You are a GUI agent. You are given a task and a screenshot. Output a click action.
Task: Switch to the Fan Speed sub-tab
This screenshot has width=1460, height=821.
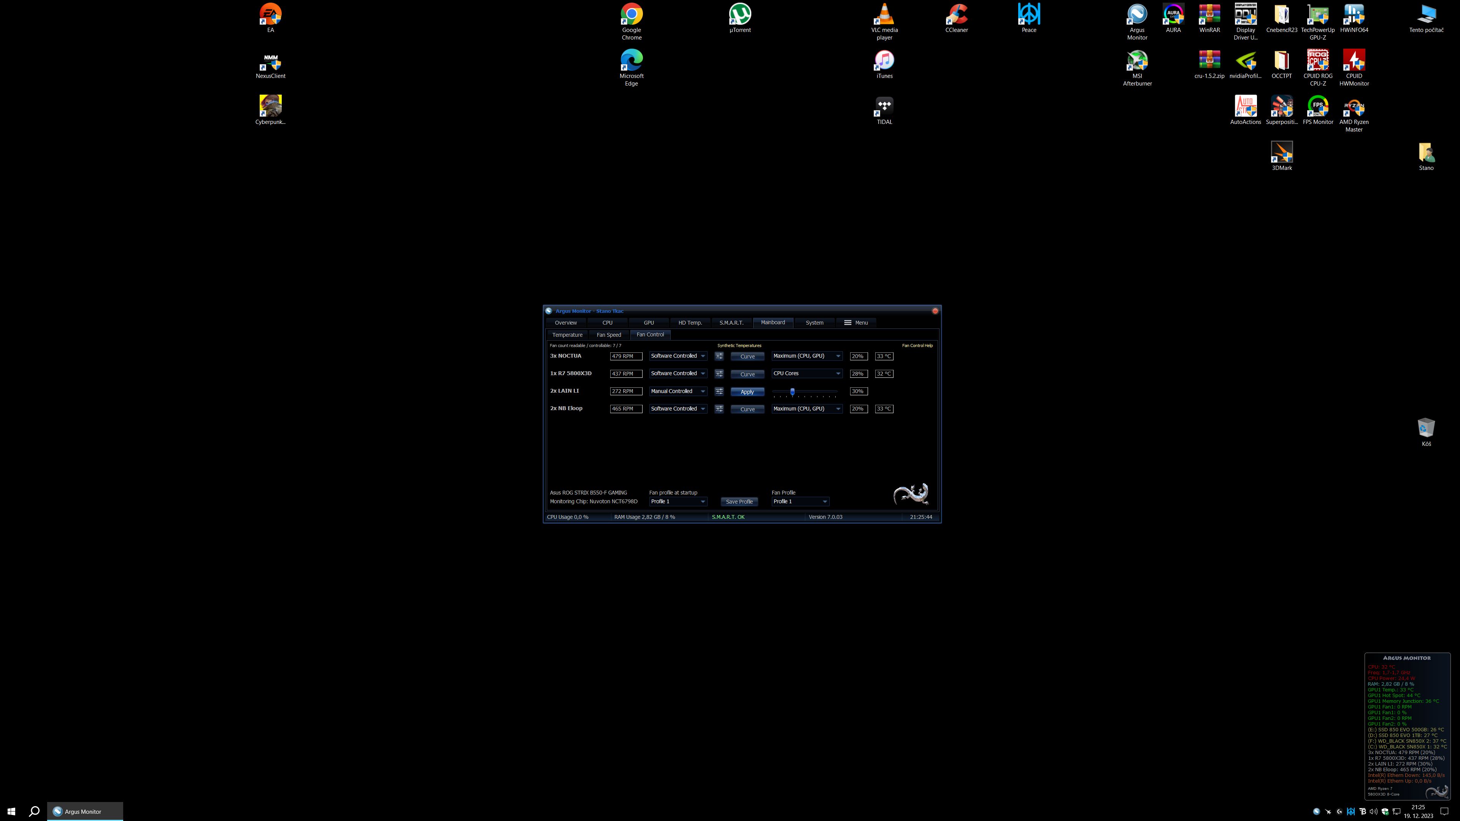[x=609, y=335]
